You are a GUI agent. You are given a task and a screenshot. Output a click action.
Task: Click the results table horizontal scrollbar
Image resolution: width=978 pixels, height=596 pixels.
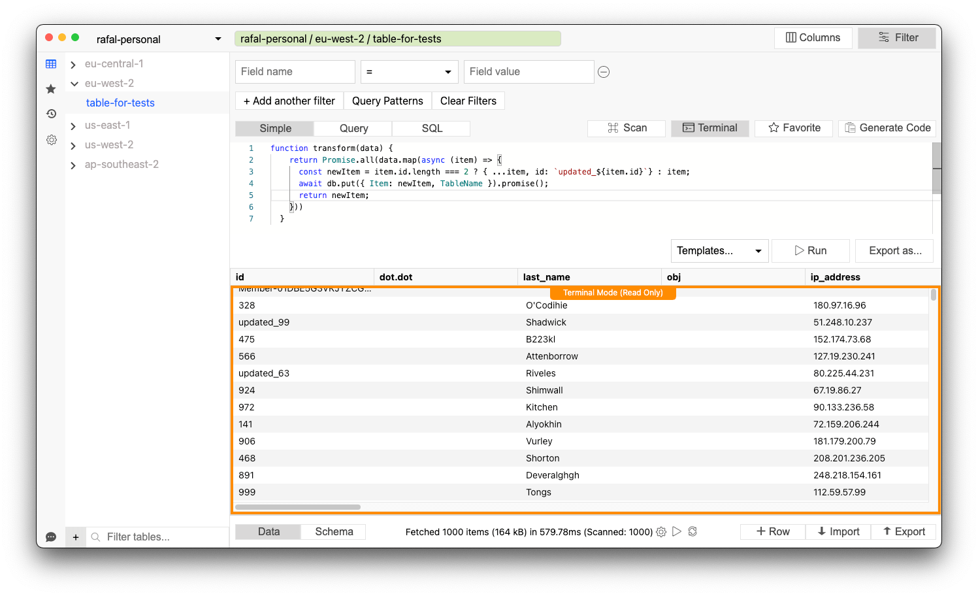tap(297, 507)
